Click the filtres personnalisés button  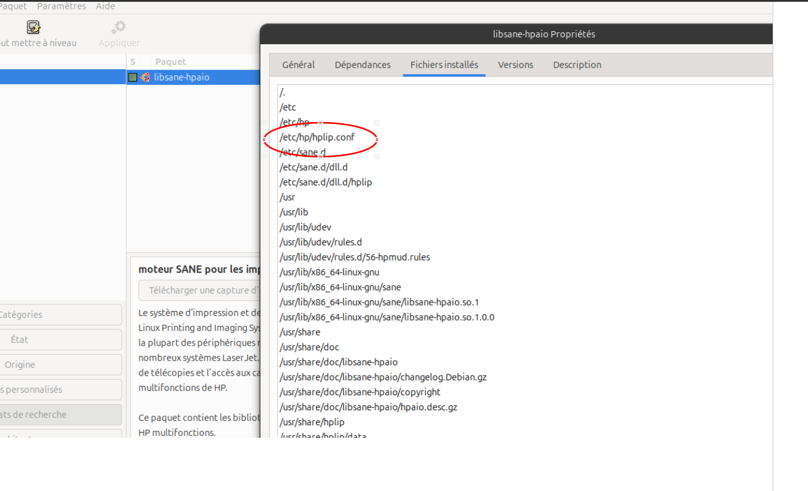click(x=60, y=389)
